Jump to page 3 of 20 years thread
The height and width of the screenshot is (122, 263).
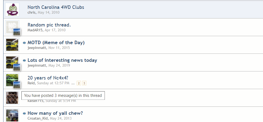coord(84,83)
